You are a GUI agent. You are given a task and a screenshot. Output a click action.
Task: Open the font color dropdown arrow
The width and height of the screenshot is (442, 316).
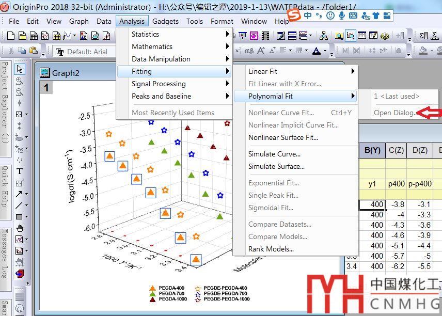tap(325, 51)
